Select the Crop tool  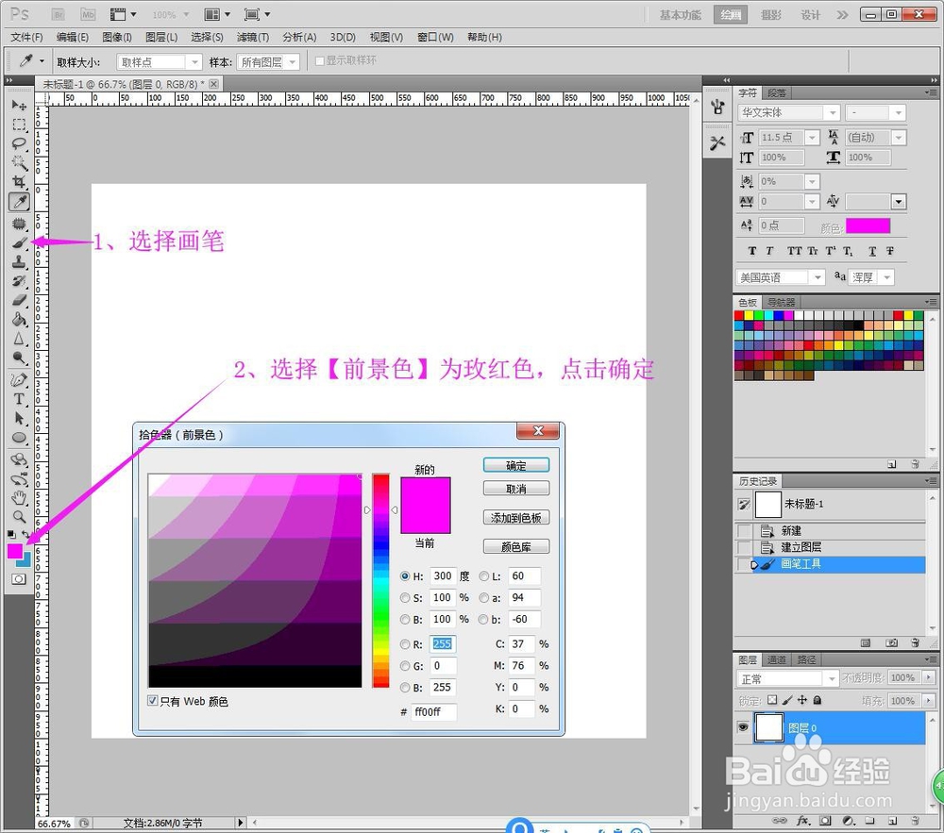click(19, 182)
